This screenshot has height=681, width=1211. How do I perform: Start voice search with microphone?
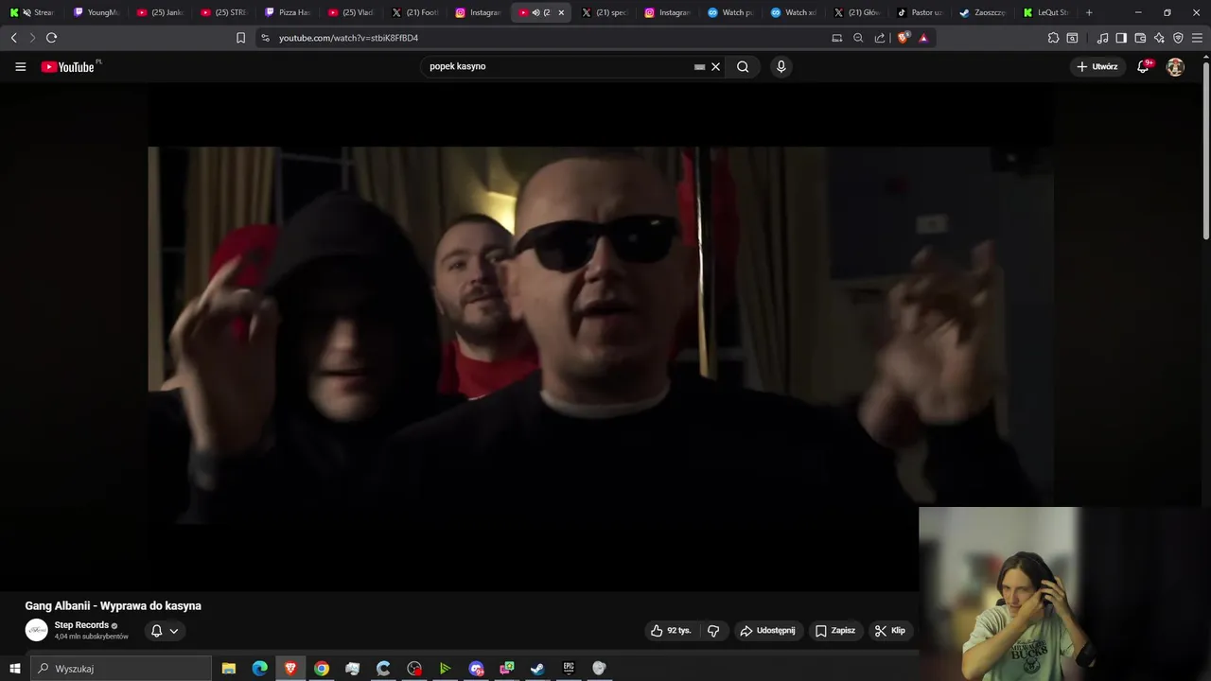781,67
